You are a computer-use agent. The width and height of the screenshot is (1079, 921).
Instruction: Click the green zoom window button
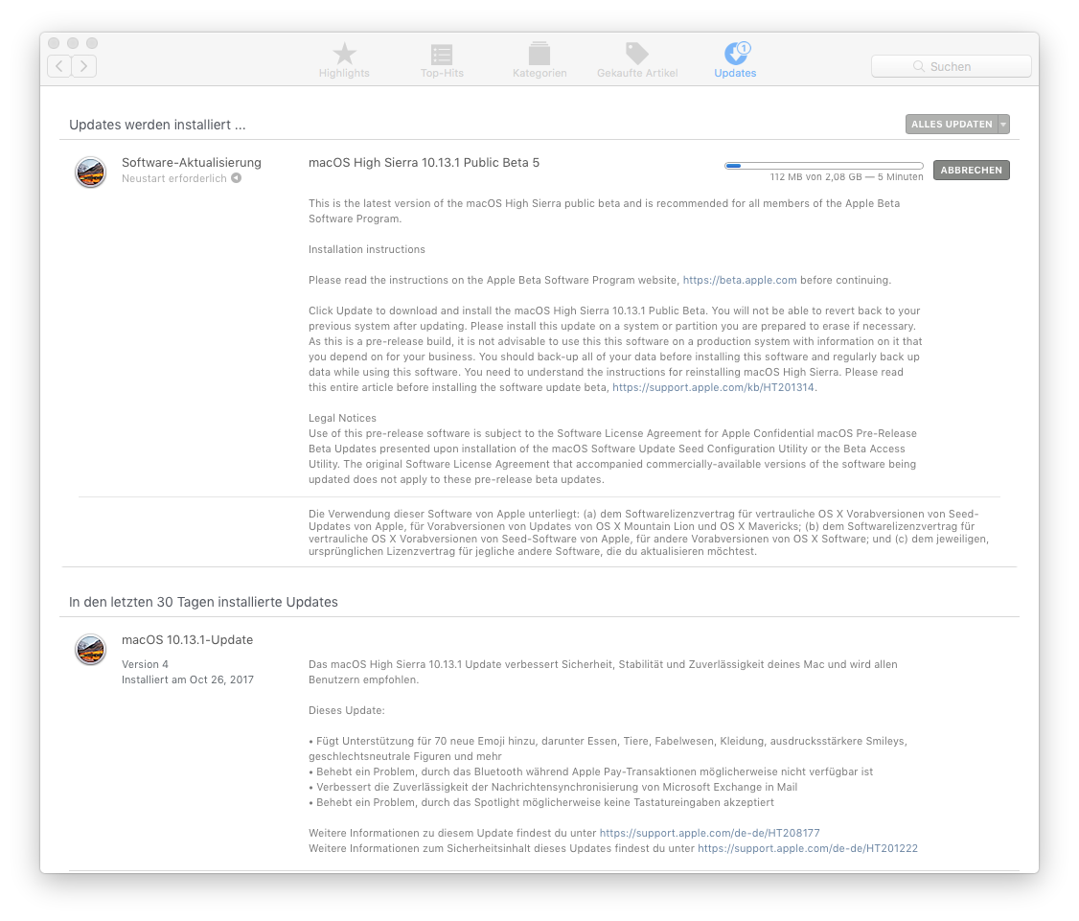tap(92, 43)
